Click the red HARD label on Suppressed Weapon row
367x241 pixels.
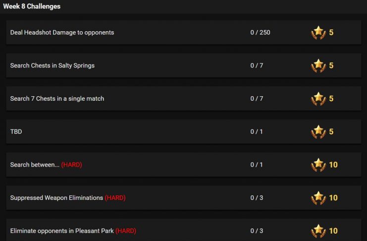click(115, 198)
